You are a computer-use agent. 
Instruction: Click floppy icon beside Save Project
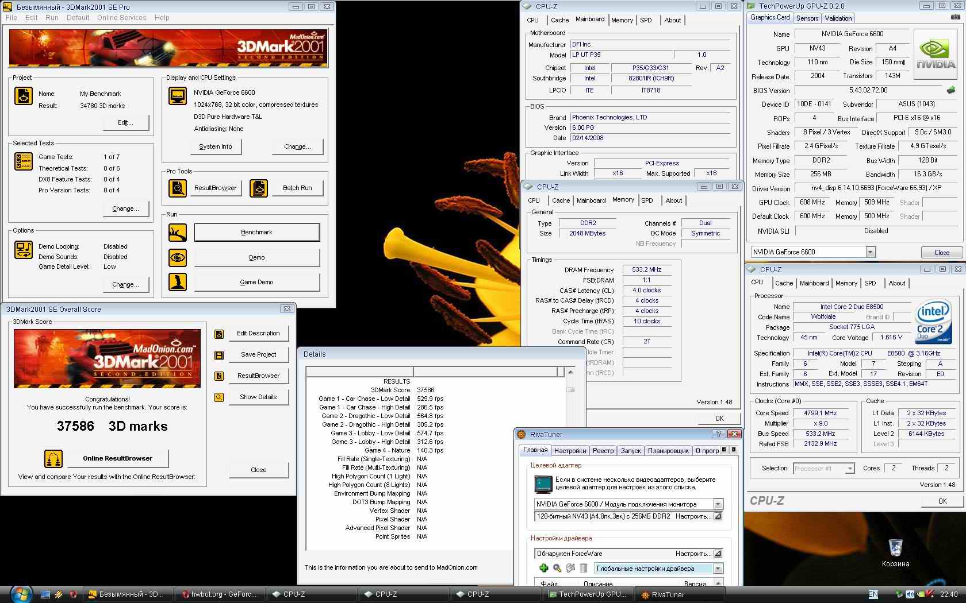pos(219,355)
